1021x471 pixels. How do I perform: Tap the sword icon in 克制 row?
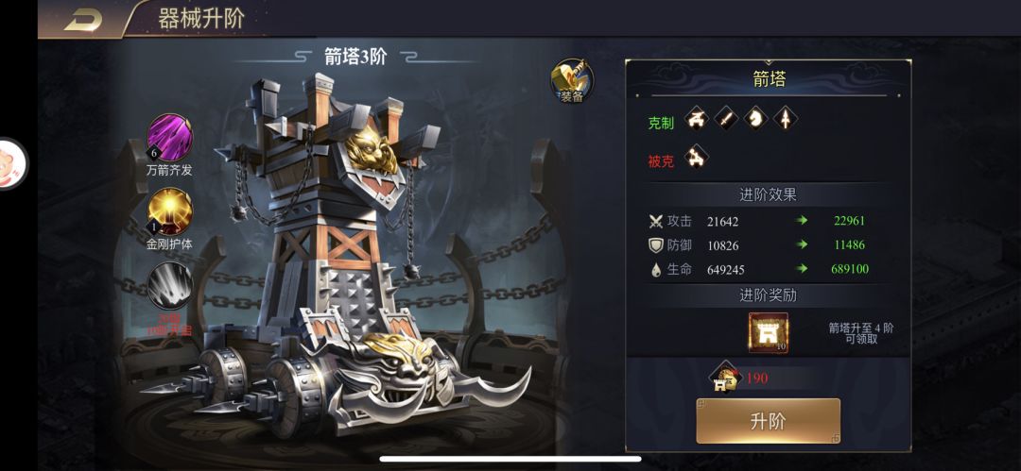(x=726, y=119)
